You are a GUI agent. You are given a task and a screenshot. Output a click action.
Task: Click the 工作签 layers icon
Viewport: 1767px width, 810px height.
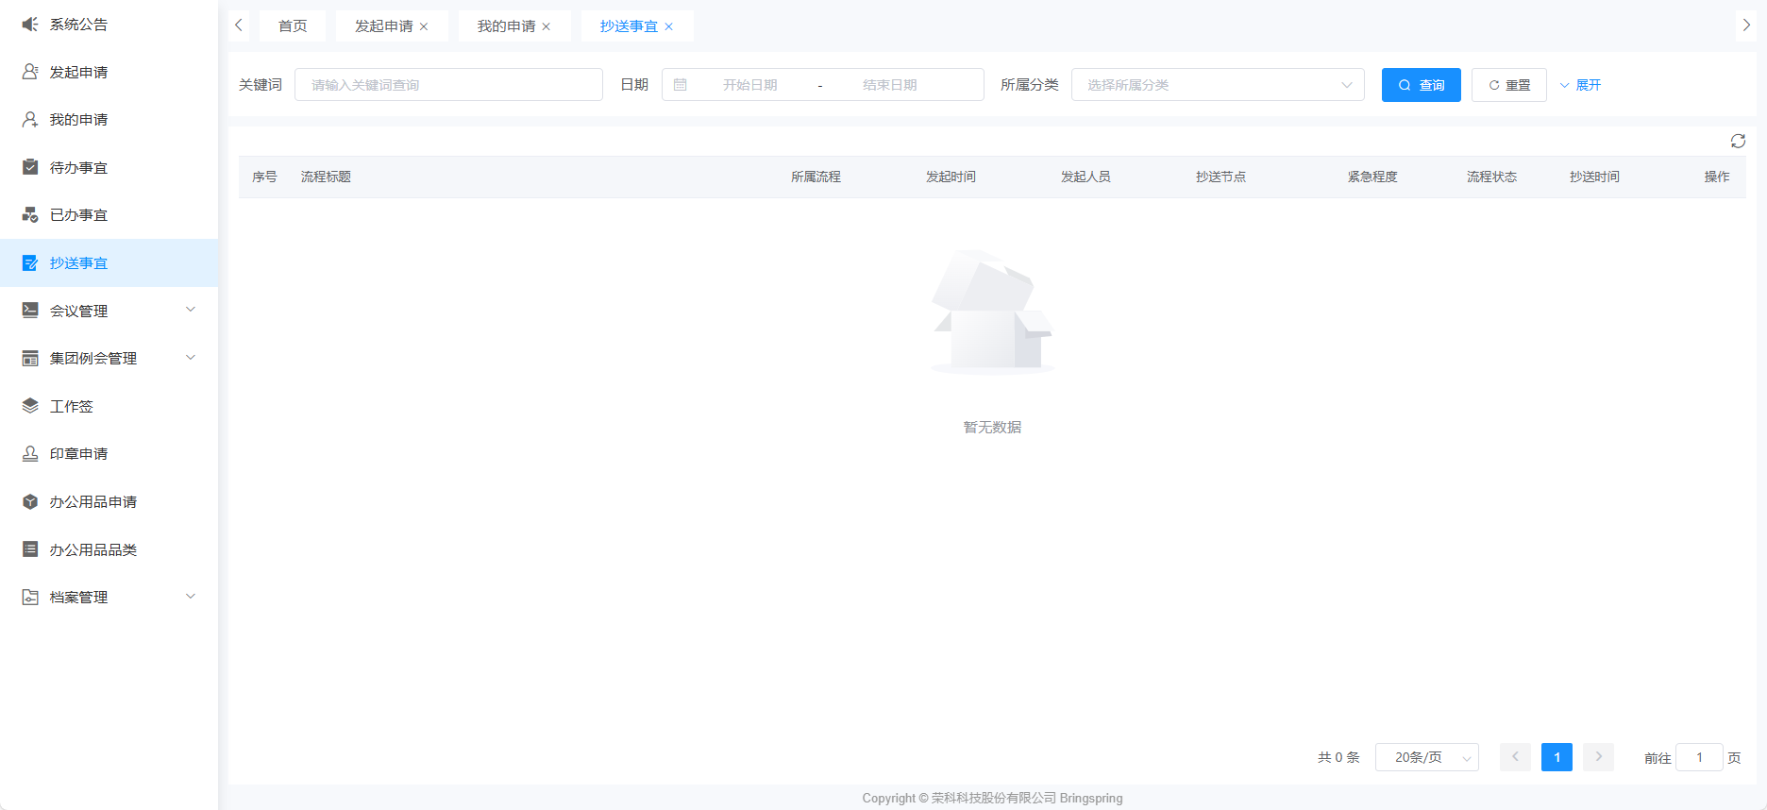(x=30, y=406)
